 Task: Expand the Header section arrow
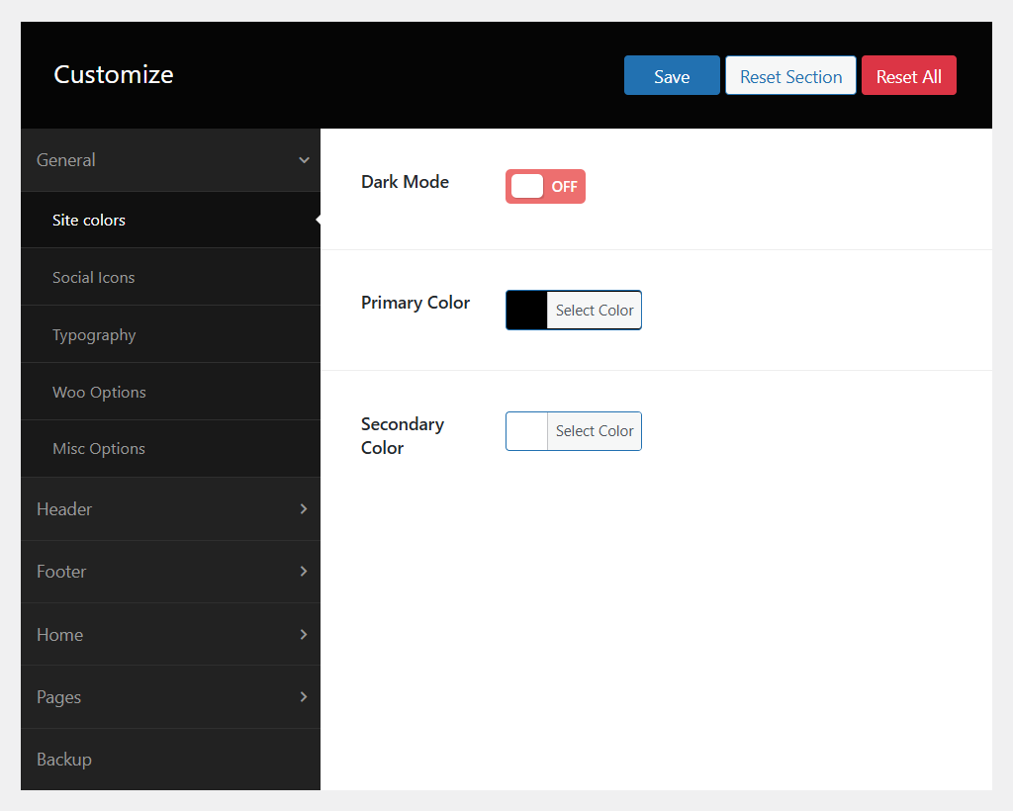point(304,509)
